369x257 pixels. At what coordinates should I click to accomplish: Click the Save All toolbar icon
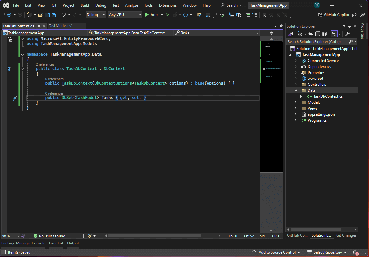click(54, 15)
